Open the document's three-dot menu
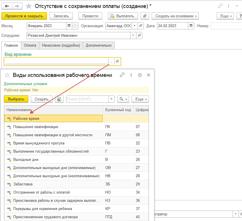 click(228, 6)
